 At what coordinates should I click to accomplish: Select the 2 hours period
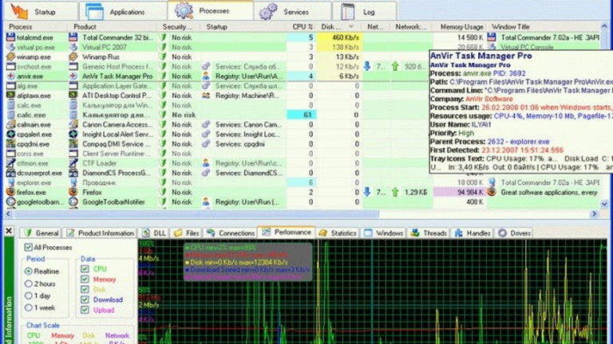click(28, 283)
